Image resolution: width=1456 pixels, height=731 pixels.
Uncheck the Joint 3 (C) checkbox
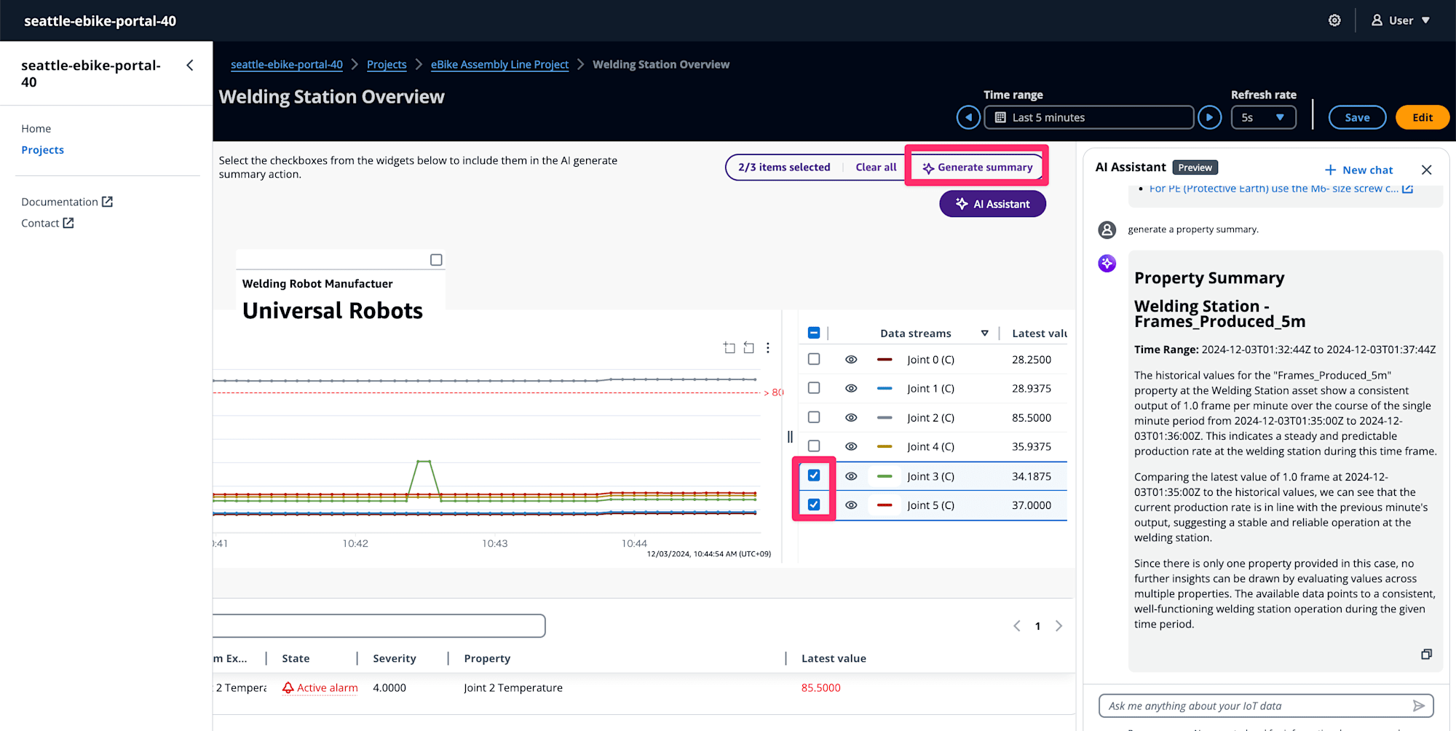tap(814, 475)
